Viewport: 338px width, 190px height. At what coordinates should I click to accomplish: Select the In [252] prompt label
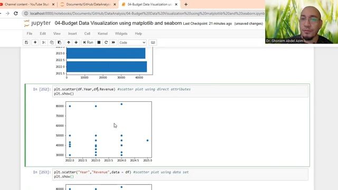coord(42,89)
